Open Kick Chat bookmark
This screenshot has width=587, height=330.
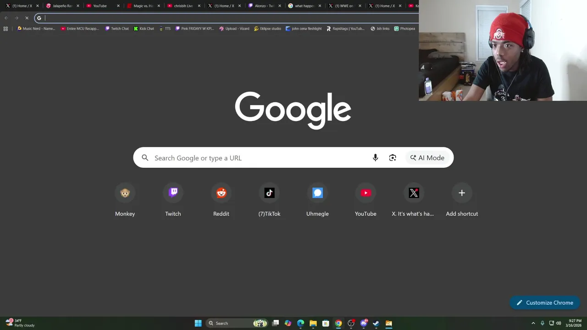coord(144,28)
